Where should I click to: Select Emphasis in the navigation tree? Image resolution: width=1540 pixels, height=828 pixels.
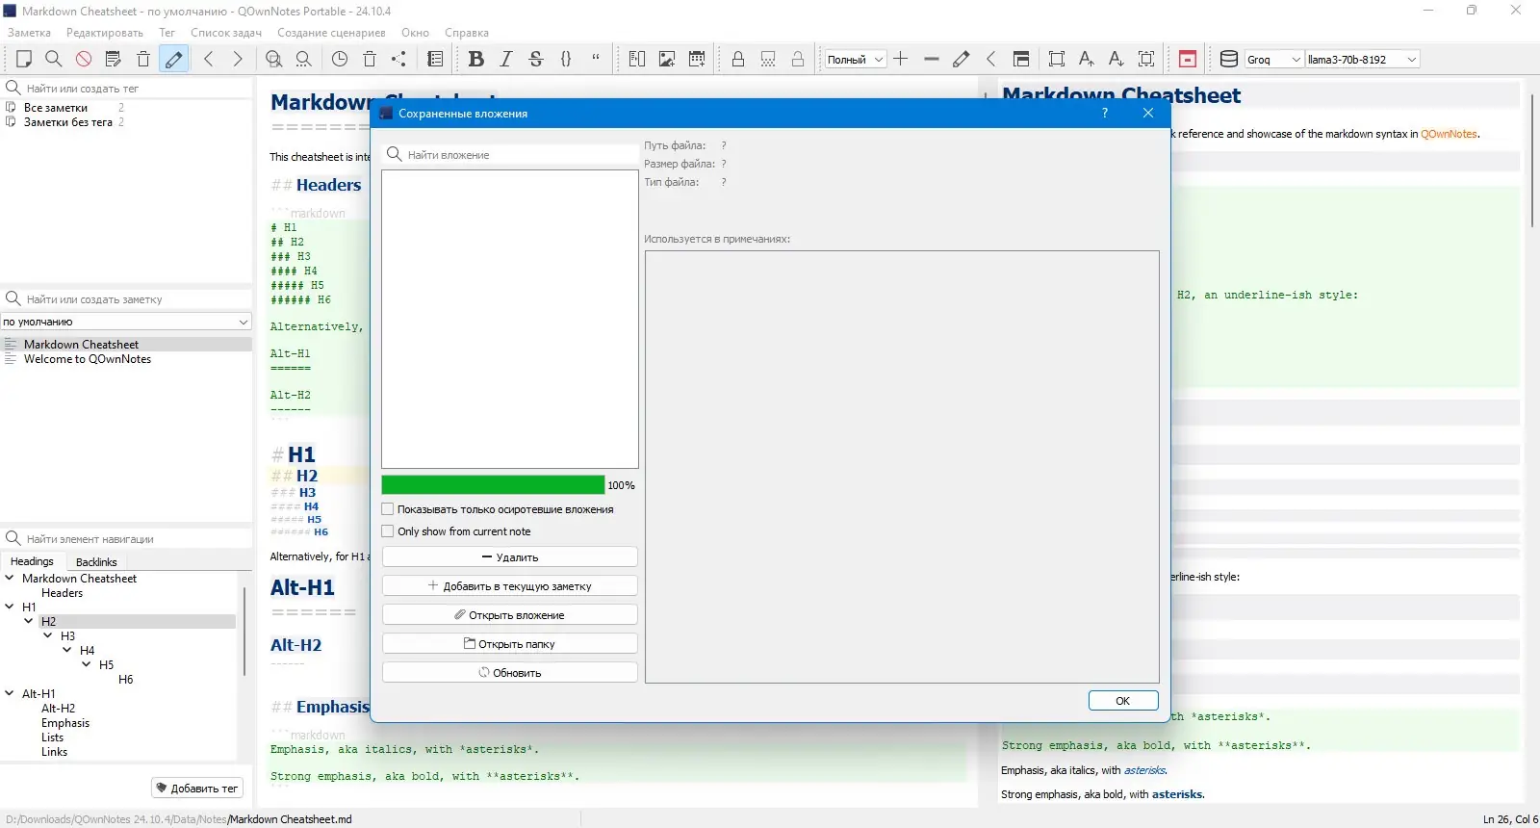point(65,723)
